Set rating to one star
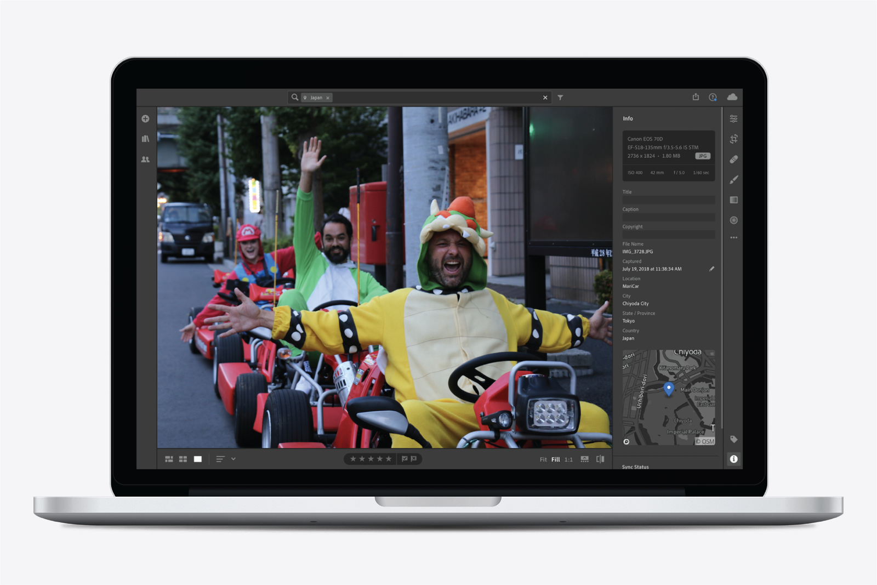Viewport: 877px width, 585px height. tap(353, 459)
